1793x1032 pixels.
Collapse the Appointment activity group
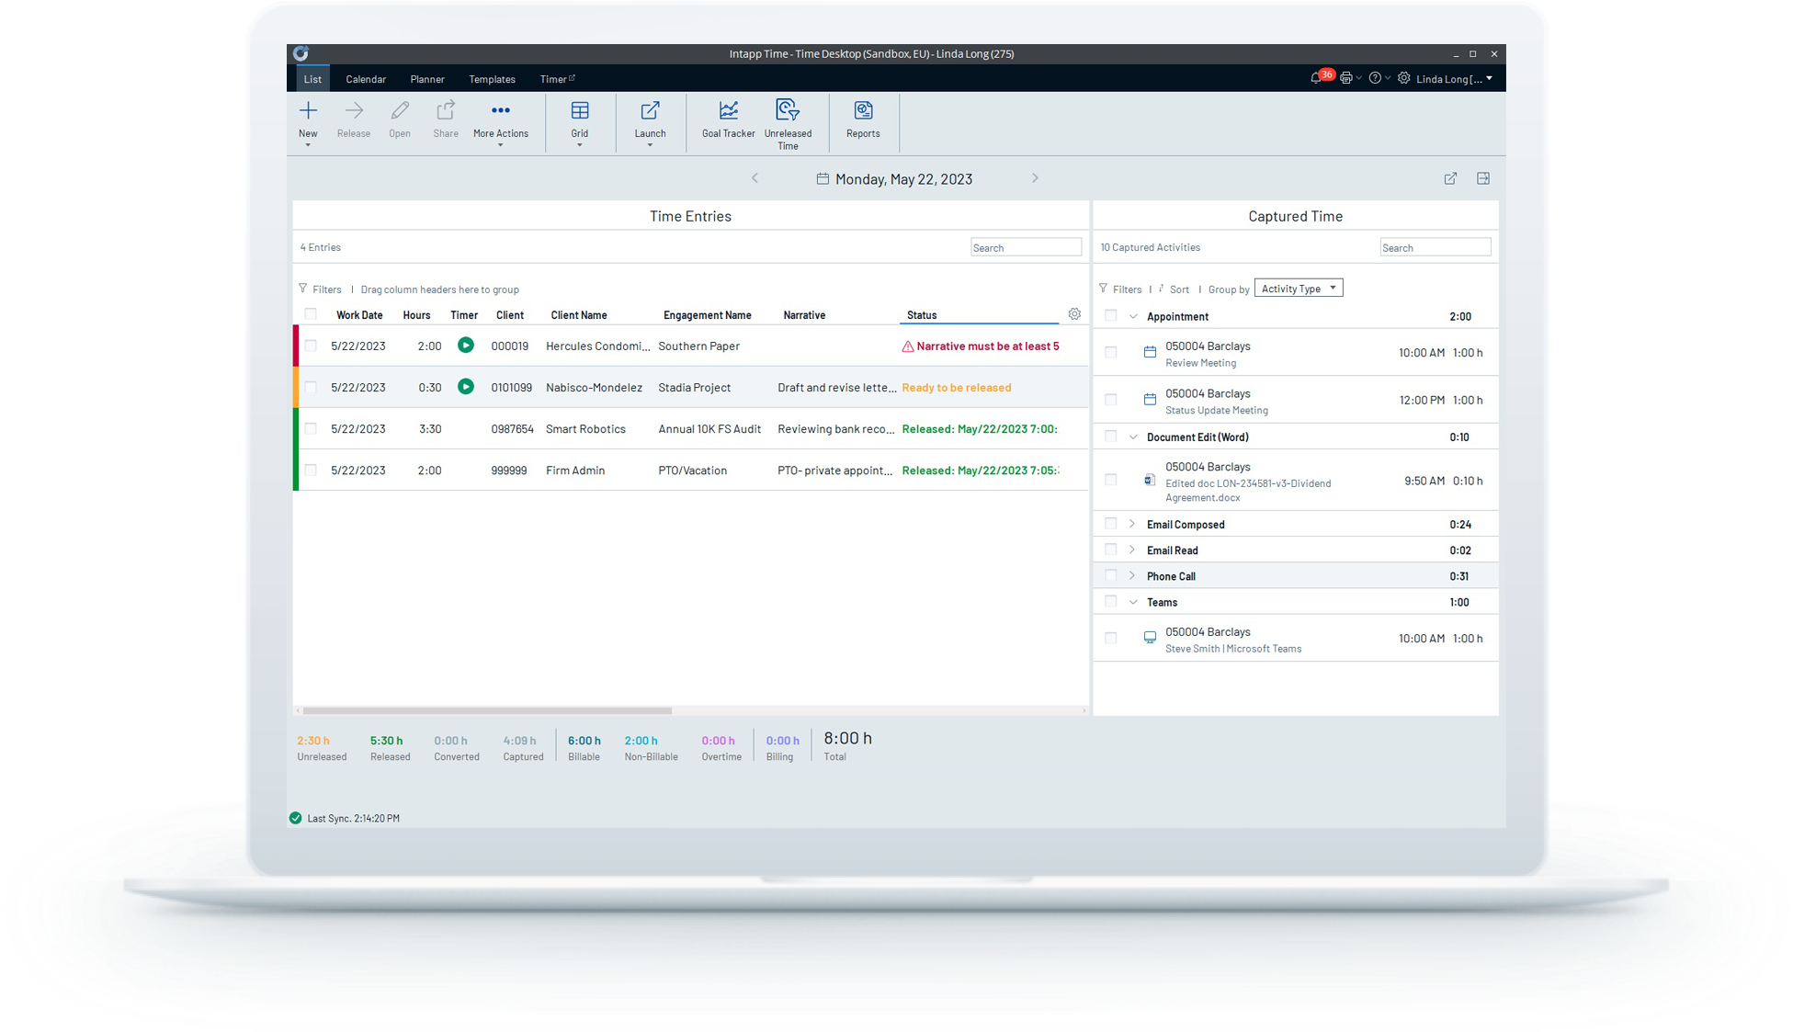pos(1131,315)
